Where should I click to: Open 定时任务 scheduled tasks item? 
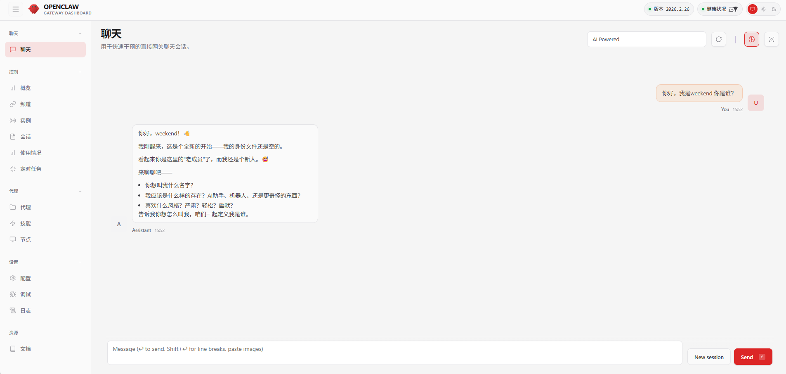[30, 169]
